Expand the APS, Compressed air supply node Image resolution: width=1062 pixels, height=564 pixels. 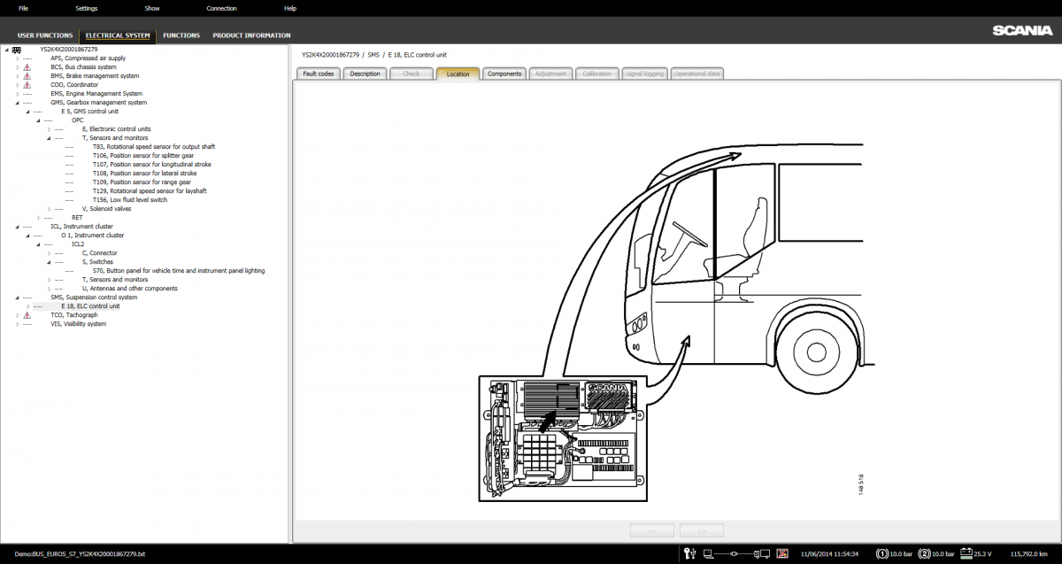pos(17,58)
